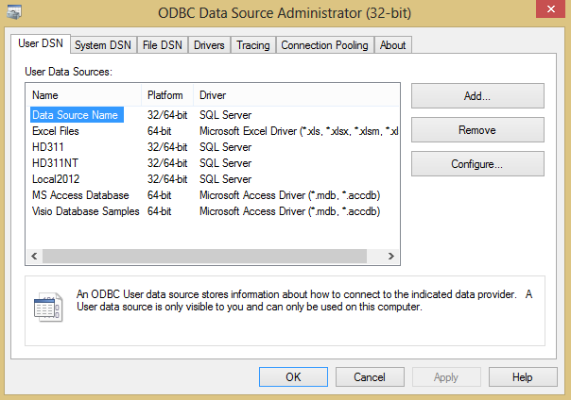This screenshot has height=400, width=571.
Task: Confirm with the OK button
Action: tap(293, 376)
